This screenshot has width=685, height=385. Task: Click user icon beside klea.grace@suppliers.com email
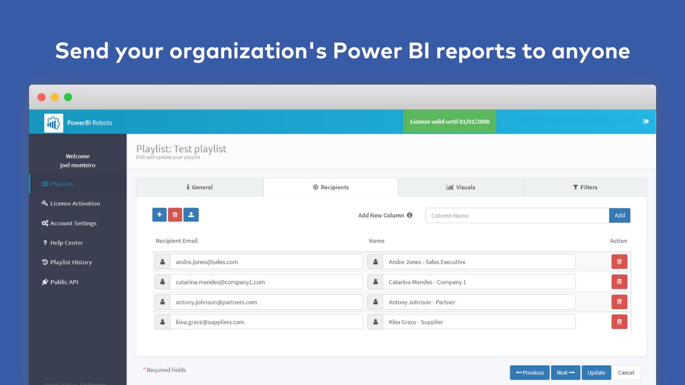pyautogui.click(x=162, y=322)
